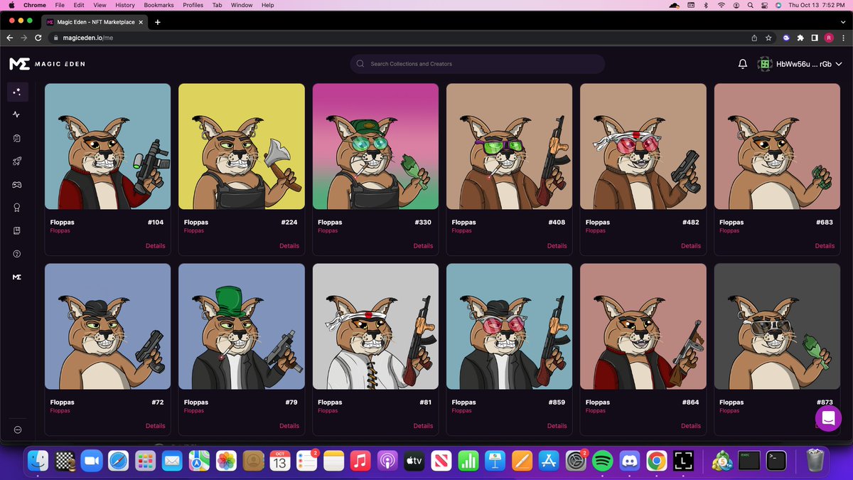853x480 pixels.
Task: Open the Chrome profile avatar R
Action: coord(829,38)
